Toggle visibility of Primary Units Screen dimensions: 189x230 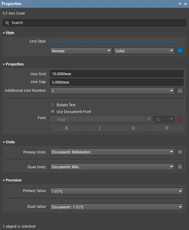point(180,152)
